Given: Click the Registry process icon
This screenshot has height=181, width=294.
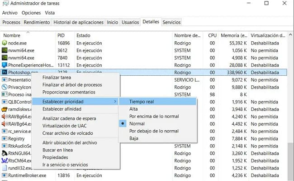Looking at the screenshot, I should [5, 138].
